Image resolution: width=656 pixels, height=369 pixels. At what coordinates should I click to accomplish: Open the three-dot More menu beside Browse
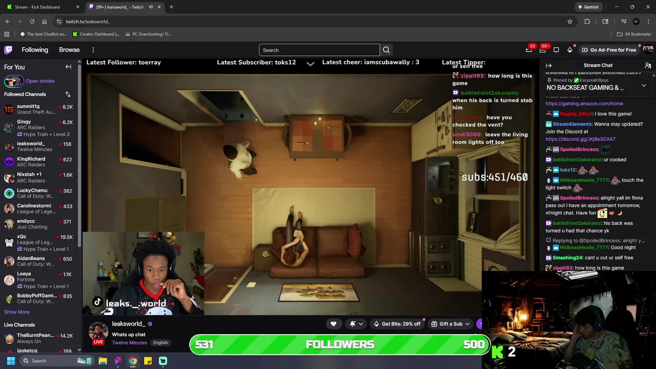[x=93, y=50]
